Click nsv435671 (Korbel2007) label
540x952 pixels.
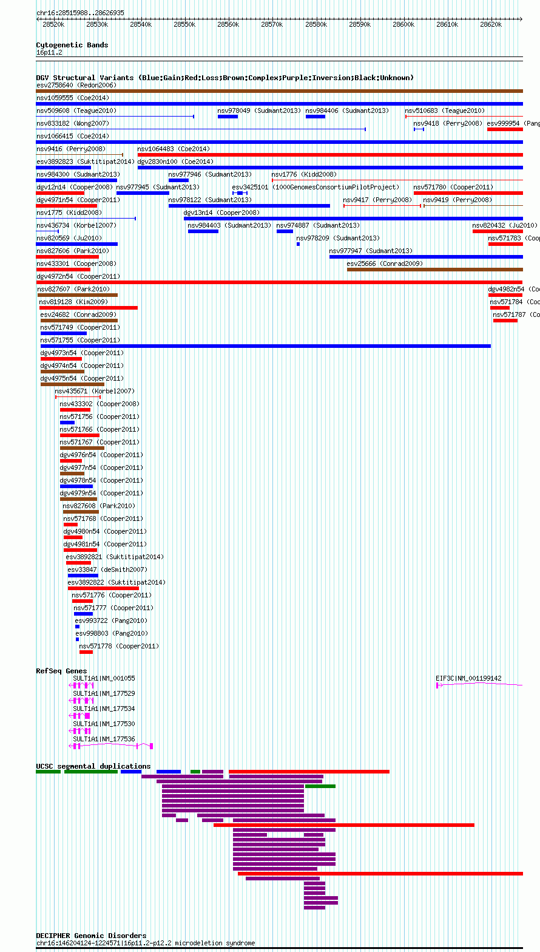point(95,391)
